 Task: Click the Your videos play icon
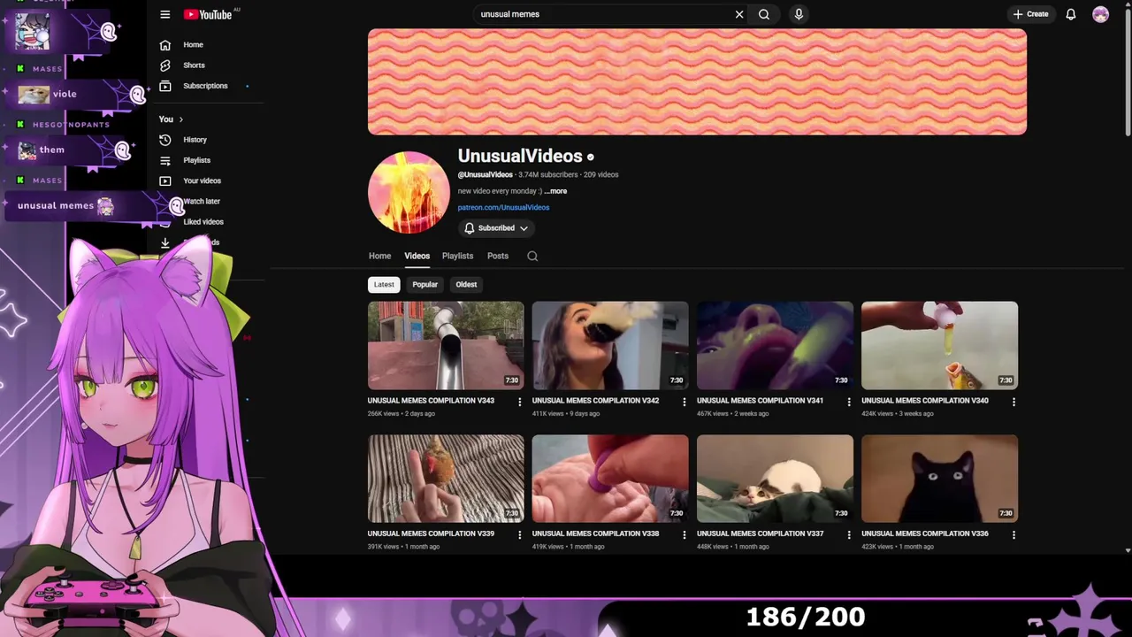(164, 180)
